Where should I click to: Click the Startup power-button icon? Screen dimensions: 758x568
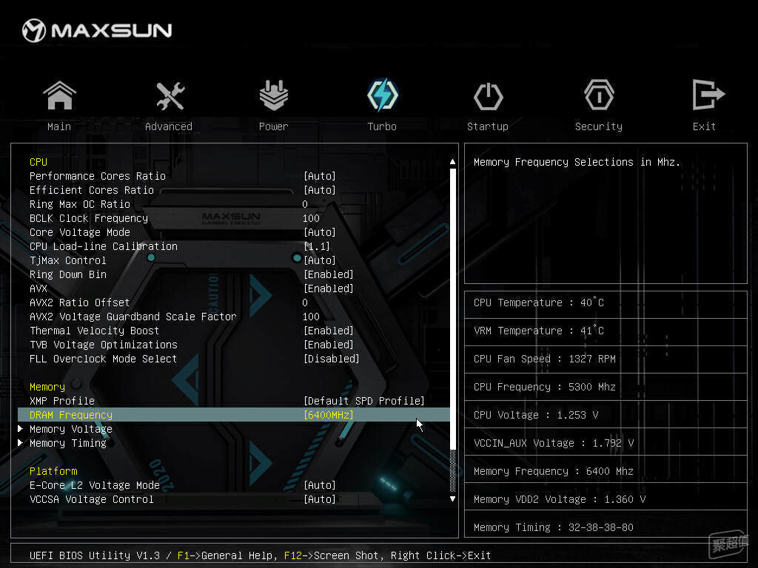[x=489, y=96]
